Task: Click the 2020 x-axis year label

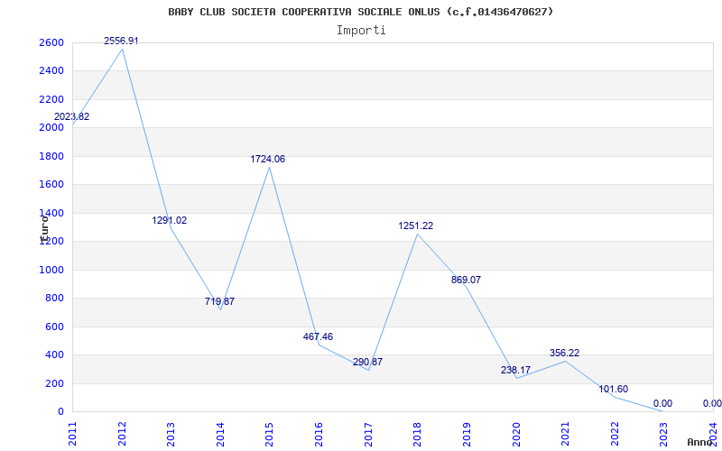Action: pyautogui.click(x=516, y=434)
